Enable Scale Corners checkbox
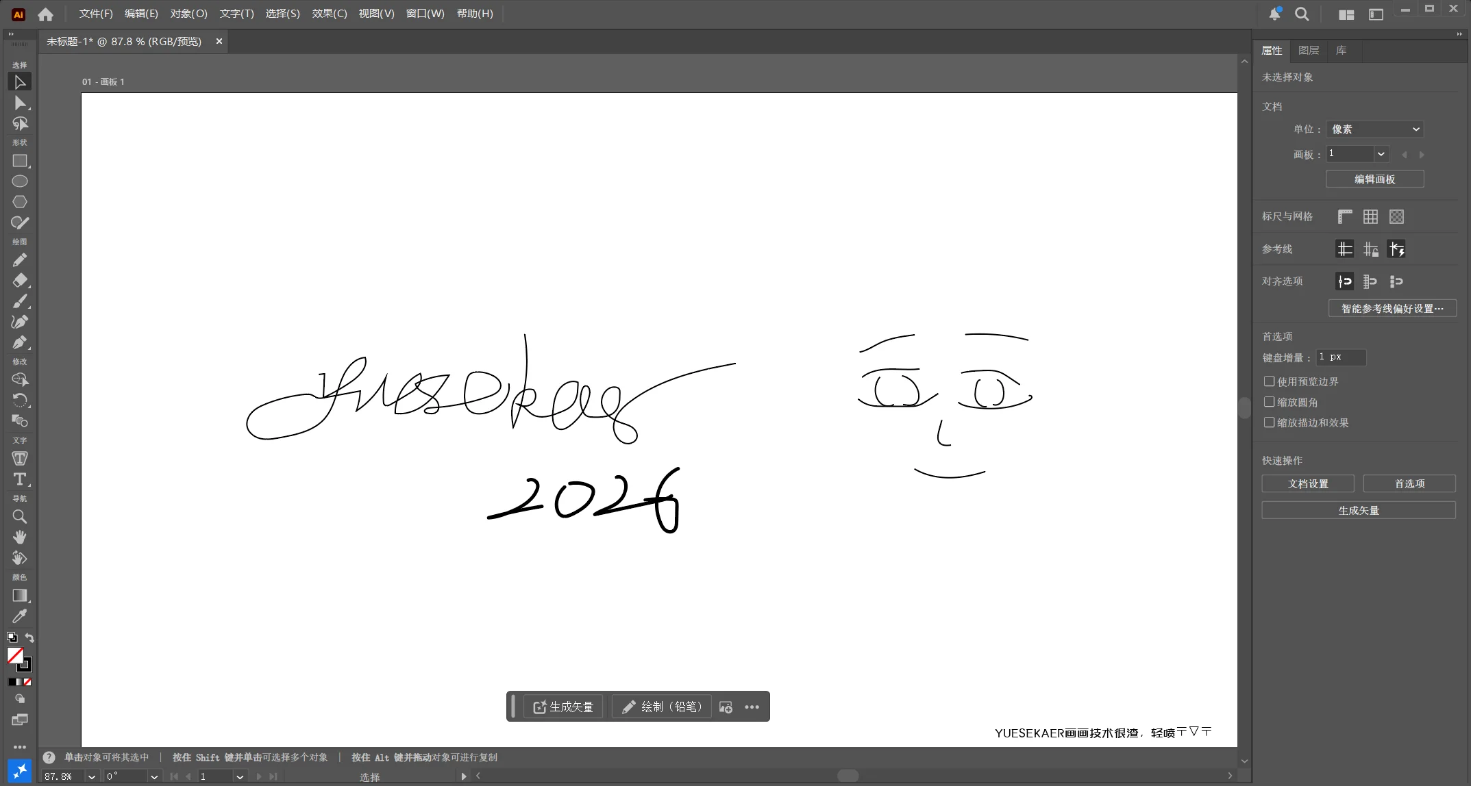The height and width of the screenshot is (786, 1471). [x=1270, y=402]
